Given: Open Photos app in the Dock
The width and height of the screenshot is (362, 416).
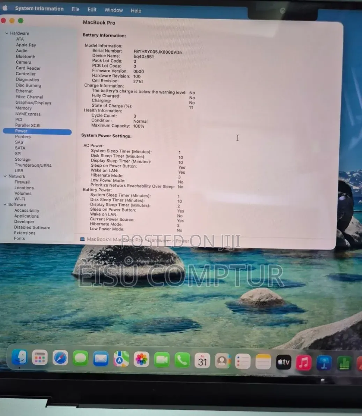Looking at the screenshot, I should click(x=141, y=360).
